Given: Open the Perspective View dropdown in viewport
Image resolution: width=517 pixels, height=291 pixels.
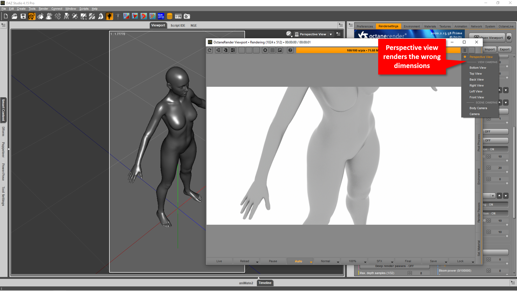Looking at the screenshot, I should 331,34.
